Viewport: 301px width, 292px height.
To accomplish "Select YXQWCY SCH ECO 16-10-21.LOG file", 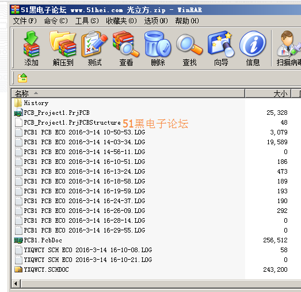I will pos(88,260).
